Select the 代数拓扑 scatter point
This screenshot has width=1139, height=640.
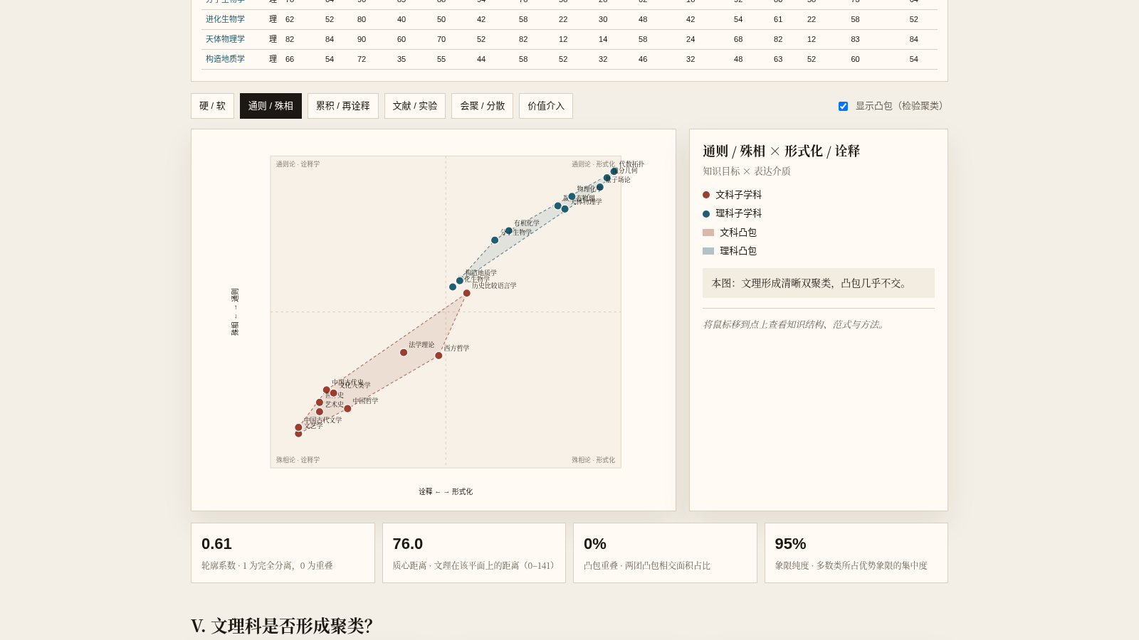[614, 171]
